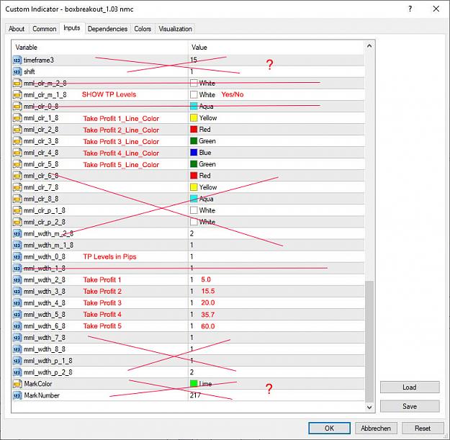Click the color icon beside mml_clr_2_8
This screenshot has width=450, height=440.
(x=17, y=130)
